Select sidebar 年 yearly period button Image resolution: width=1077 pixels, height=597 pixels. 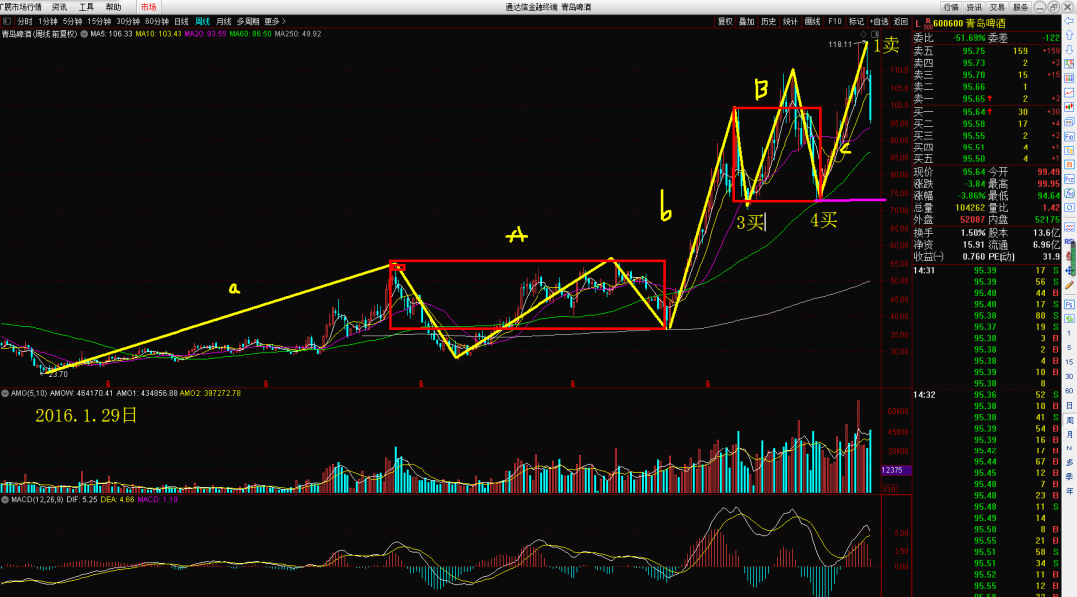(x=1069, y=491)
